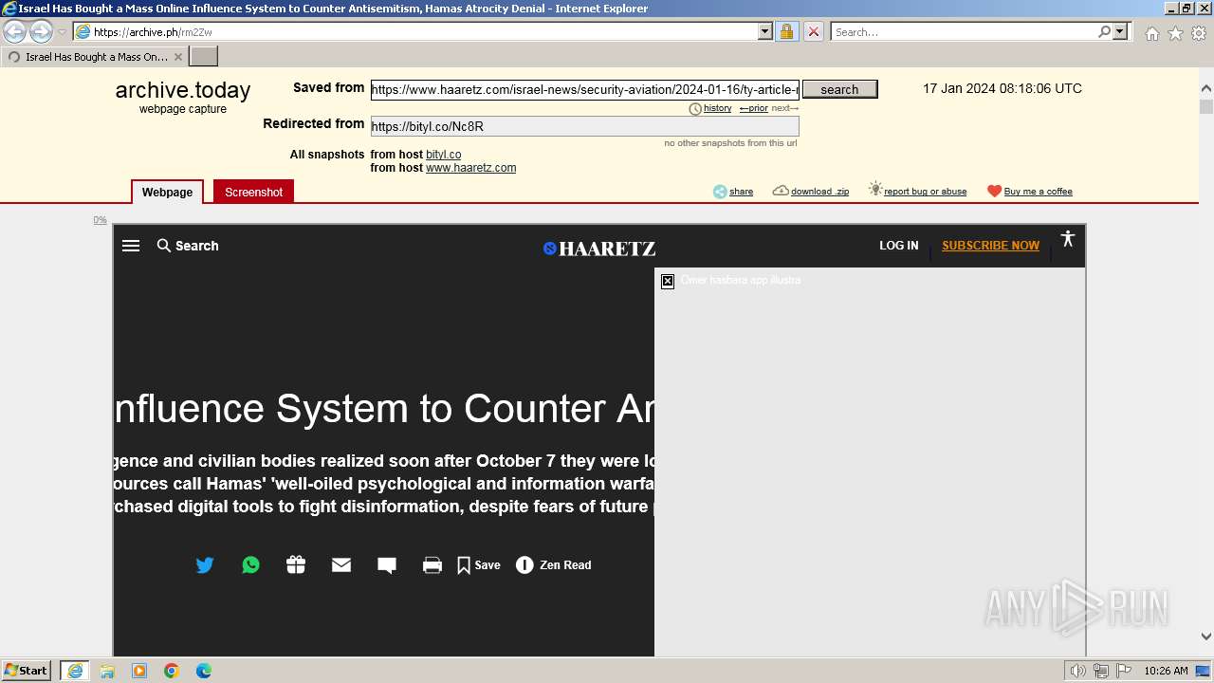Viewport: 1214px width, 683px height.
Task: Click the archive search button
Action: (839, 89)
